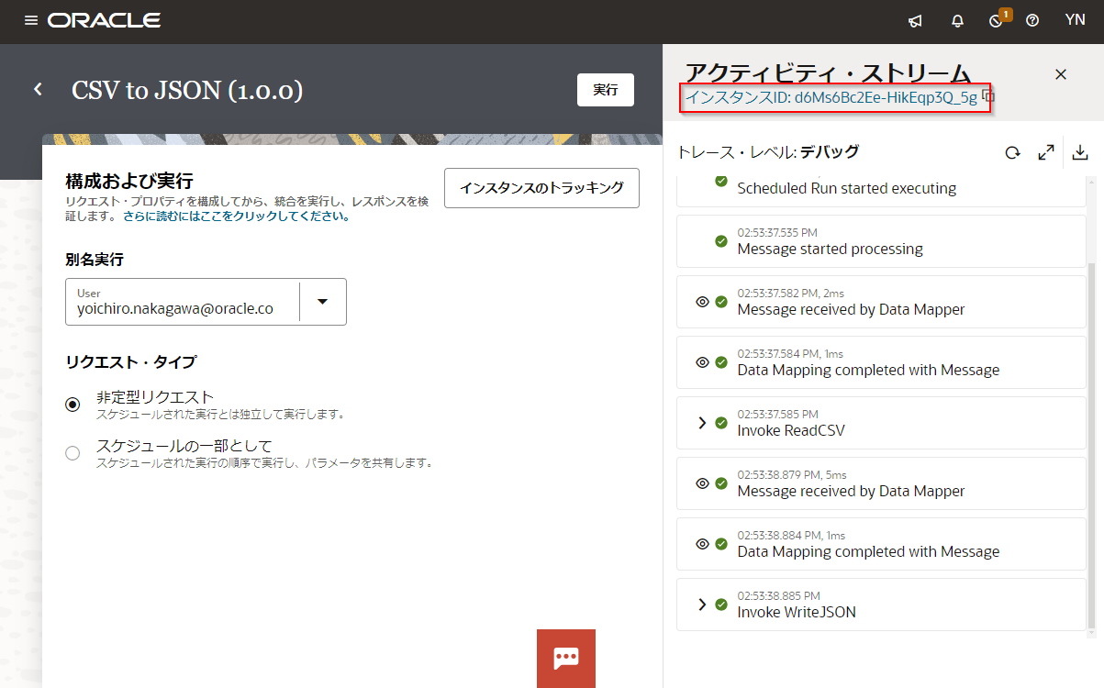This screenshot has height=688, width=1104.
Task: Open the User dropdown arrow
Action: coord(322,302)
